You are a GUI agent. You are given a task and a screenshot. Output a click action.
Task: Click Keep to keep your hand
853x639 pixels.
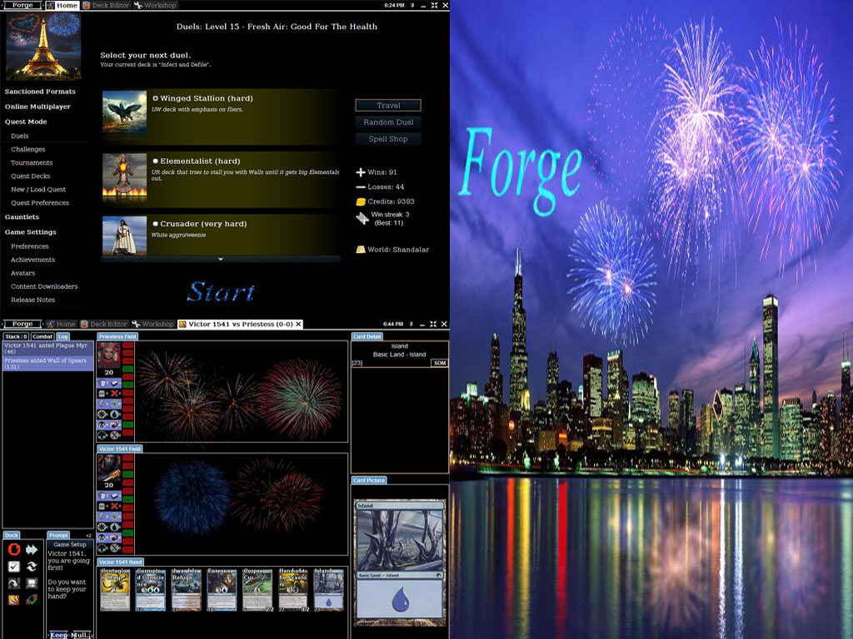(x=58, y=635)
